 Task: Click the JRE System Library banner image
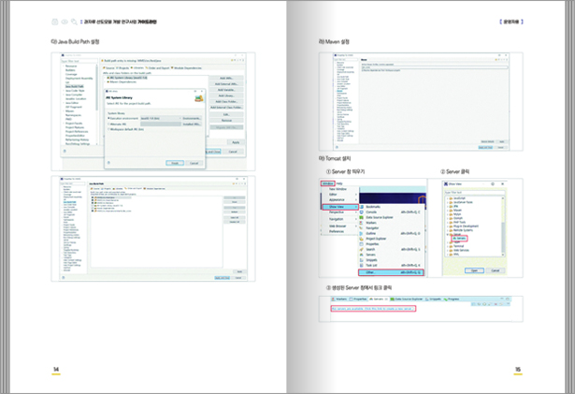coord(199,98)
